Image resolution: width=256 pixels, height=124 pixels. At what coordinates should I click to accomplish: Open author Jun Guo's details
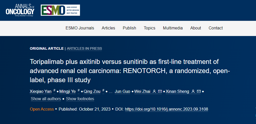tap(123, 92)
